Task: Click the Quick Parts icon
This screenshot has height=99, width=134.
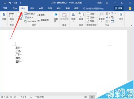Action: tap(107, 14)
